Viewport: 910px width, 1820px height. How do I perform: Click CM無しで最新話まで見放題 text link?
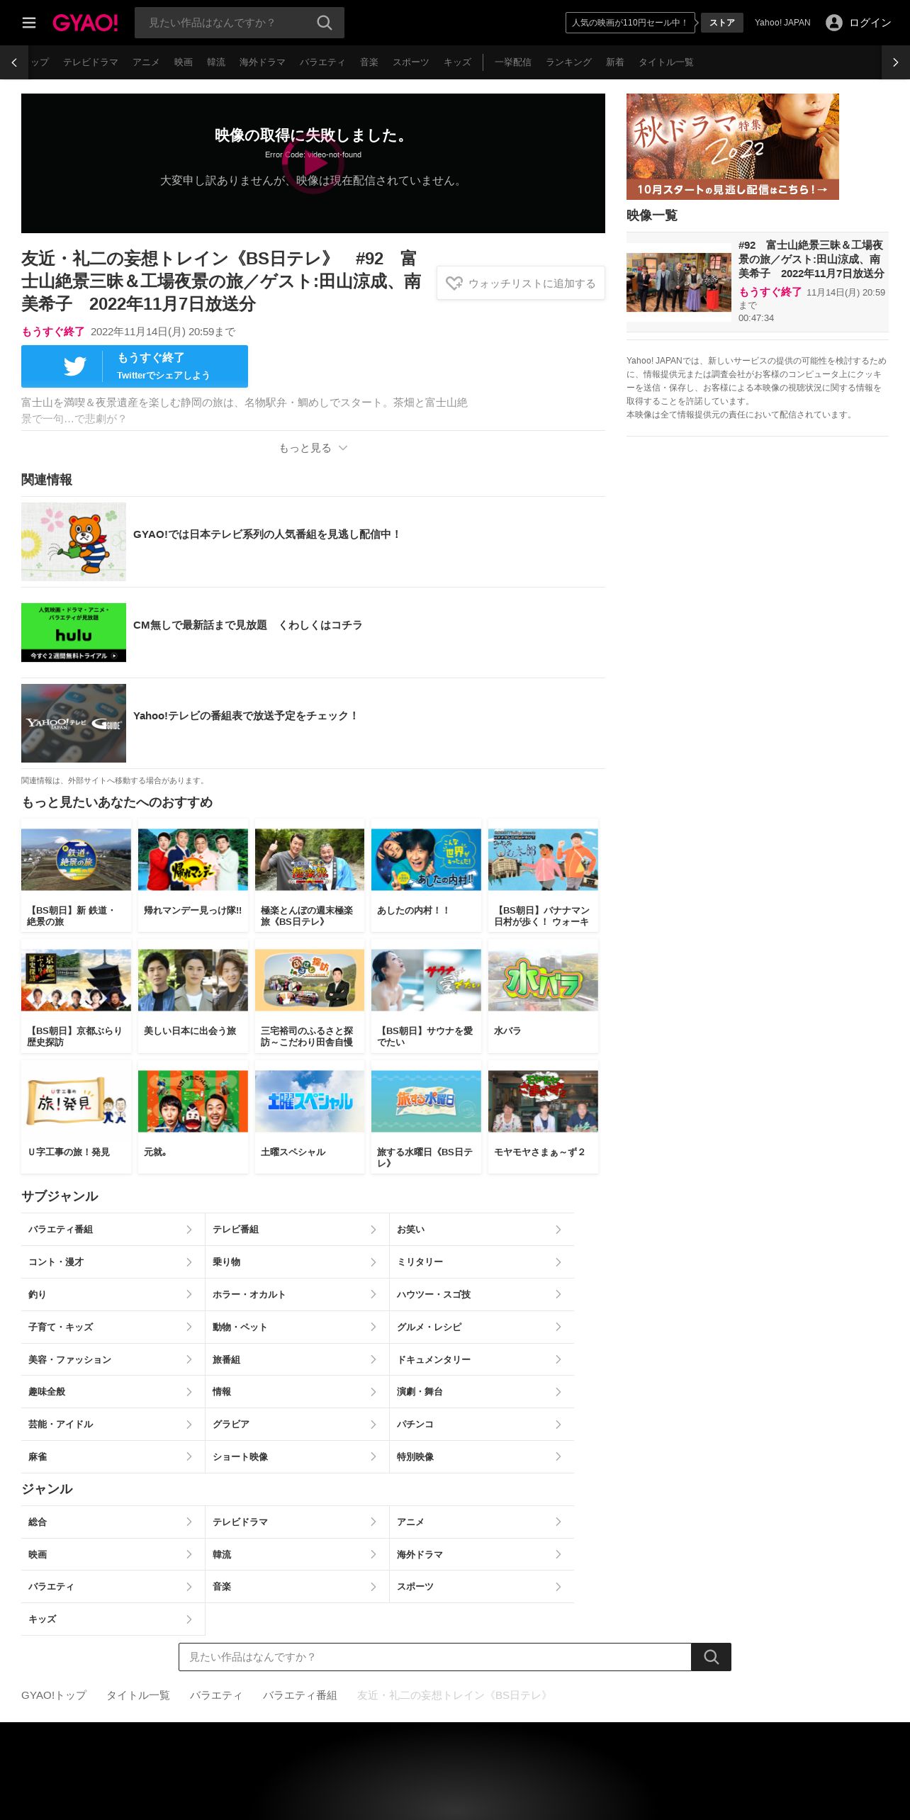(x=247, y=625)
